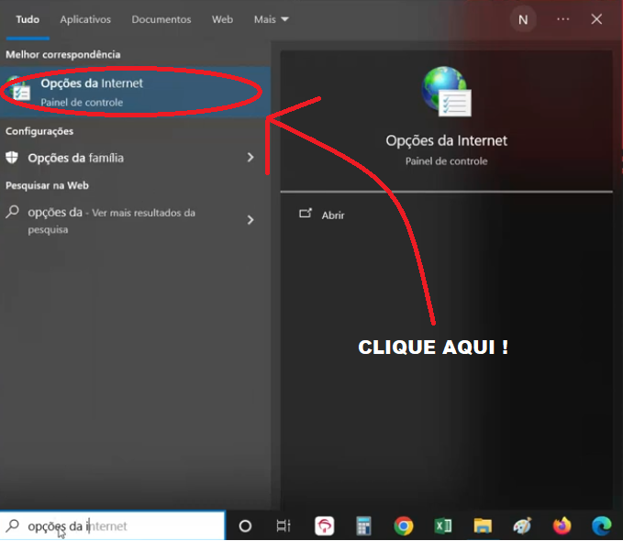Viewport: 623px width, 541px height.
Task: Switch to the Aplicativos tab
Action: pyautogui.click(x=85, y=19)
